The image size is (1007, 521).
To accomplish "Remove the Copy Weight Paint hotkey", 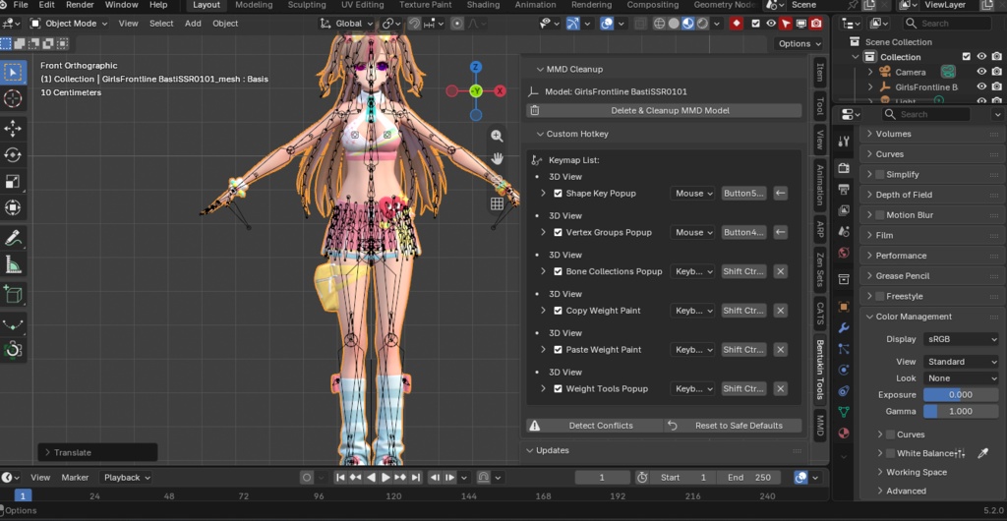I will click(780, 311).
